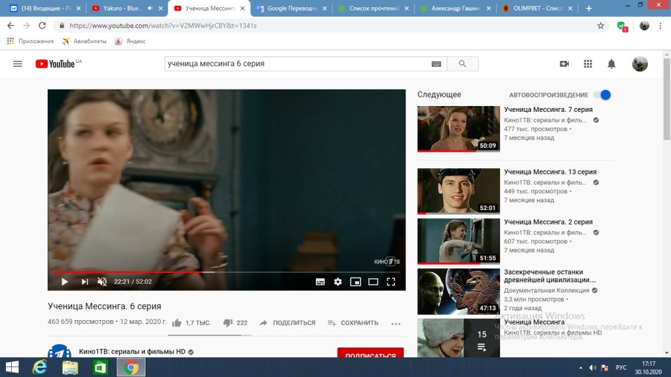Unmute the video player volume
Image resolution: width=671 pixels, height=377 pixels.
102,281
